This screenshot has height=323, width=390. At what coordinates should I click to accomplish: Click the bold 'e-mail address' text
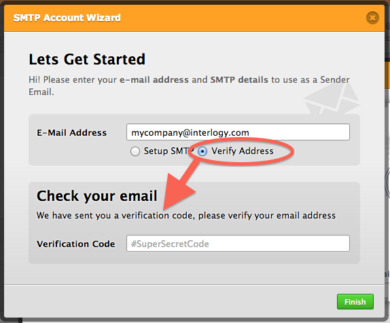pos(154,80)
